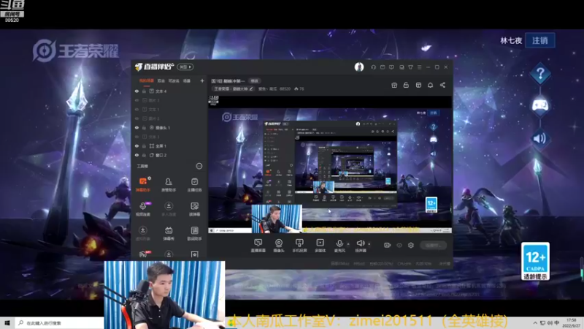584x329 pixels.
Task: Toggle visibility of 文本 1 layer
Action: (x=137, y=109)
